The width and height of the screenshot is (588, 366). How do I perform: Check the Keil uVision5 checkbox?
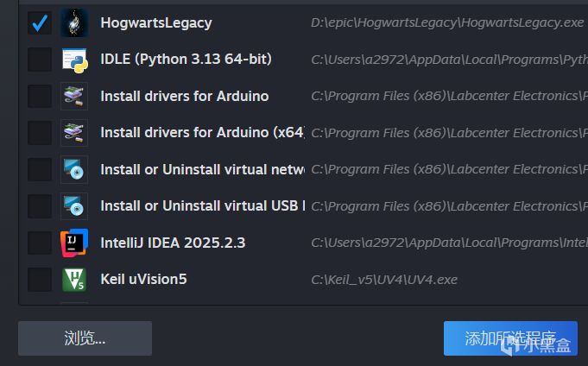tap(39, 280)
